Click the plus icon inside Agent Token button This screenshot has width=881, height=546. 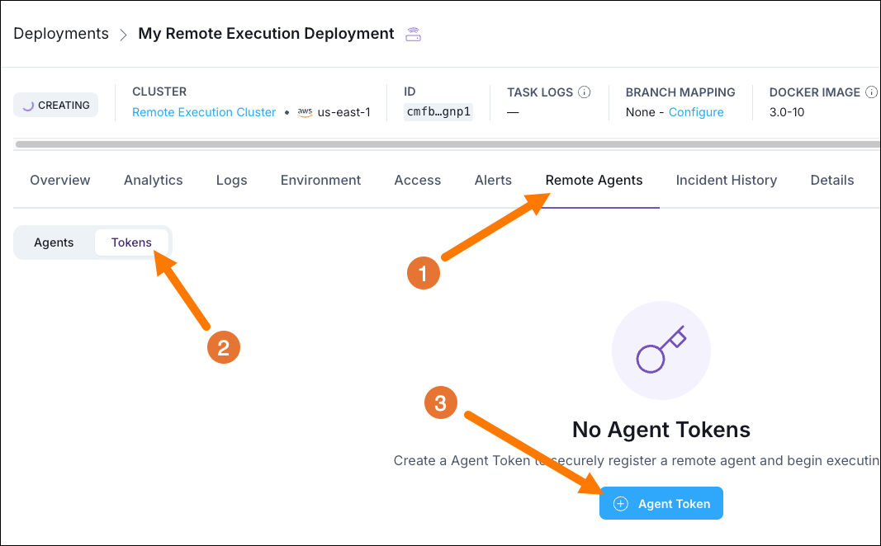[619, 503]
